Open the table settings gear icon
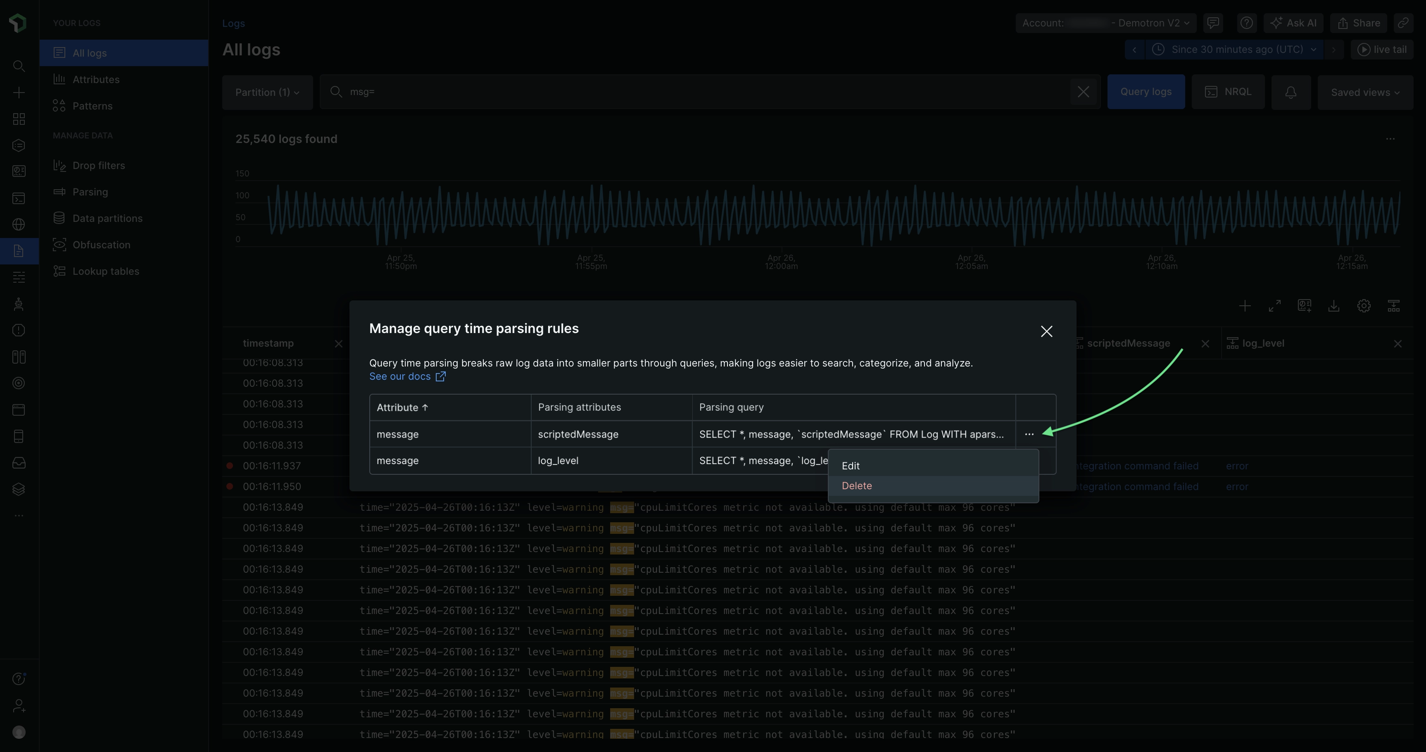Screen dimensions: 1426x752 (x=1364, y=306)
